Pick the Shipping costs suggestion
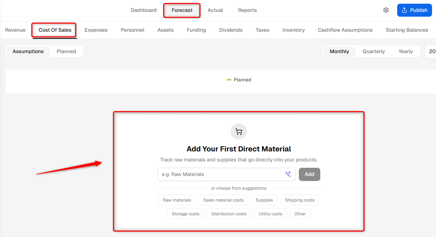 pyautogui.click(x=300, y=200)
